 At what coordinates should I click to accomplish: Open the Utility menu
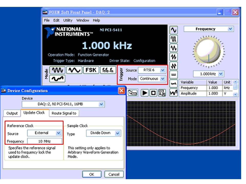click(x=68, y=20)
